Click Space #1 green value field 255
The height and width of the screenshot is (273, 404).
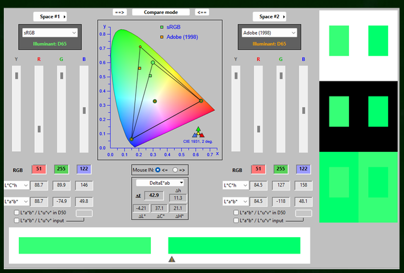tap(61, 169)
